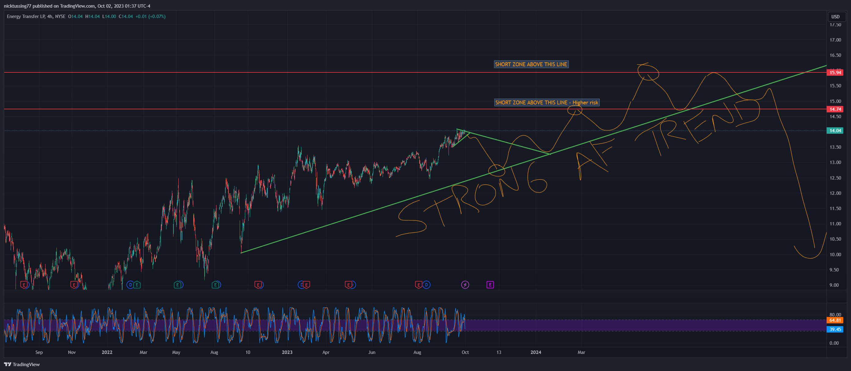Click the purple lightning bolt marker at Oct

(x=465, y=285)
